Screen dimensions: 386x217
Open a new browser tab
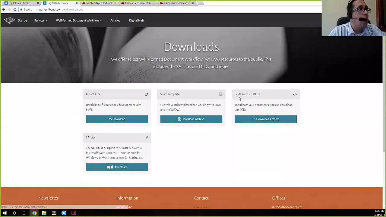pos(201,3)
